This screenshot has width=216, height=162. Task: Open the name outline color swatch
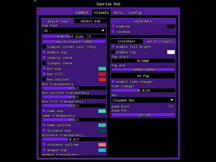coord(102,125)
